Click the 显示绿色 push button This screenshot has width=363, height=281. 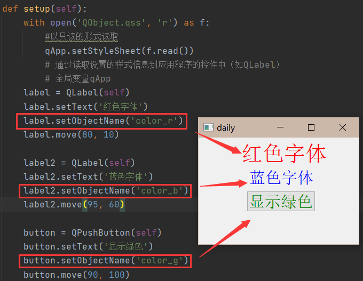281,201
